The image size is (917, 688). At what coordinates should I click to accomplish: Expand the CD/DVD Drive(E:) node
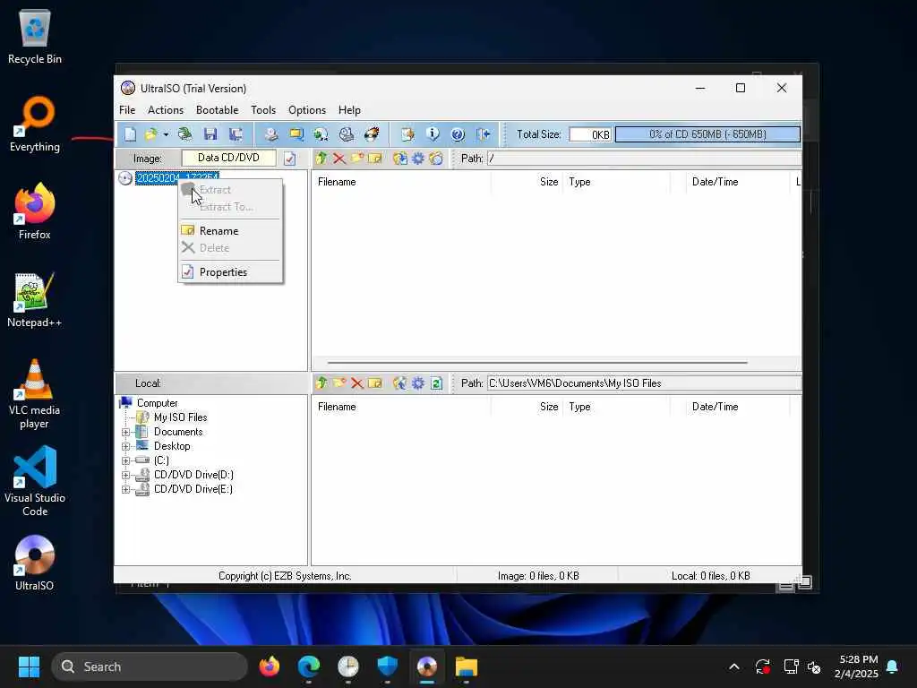(x=125, y=490)
